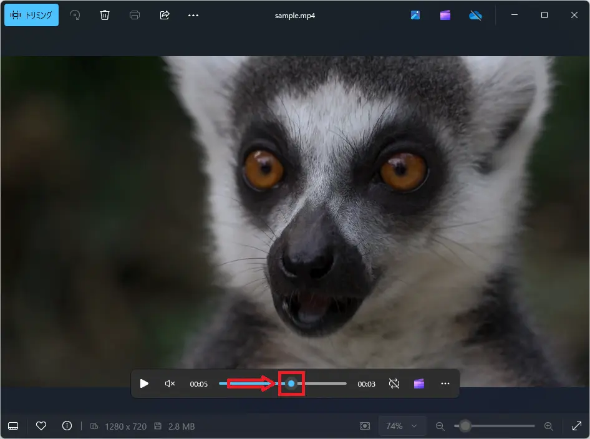Mark the video as favorite with heart
The image size is (590, 439).
point(41,426)
